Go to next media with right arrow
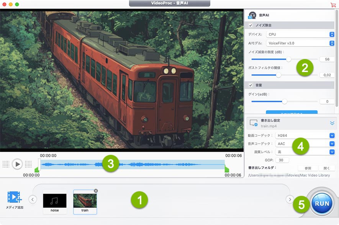The width and height of the screenshot is (339, 225). tap(290, 199)
